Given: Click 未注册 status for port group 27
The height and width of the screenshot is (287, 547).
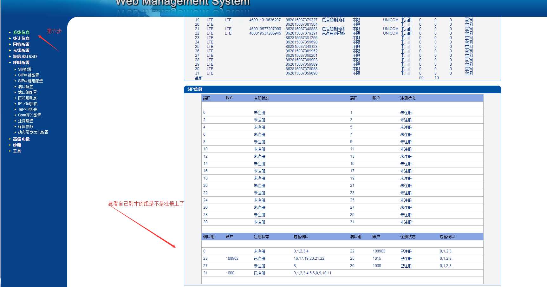Looking at the screenshot, I should click(x=259, y=266).
